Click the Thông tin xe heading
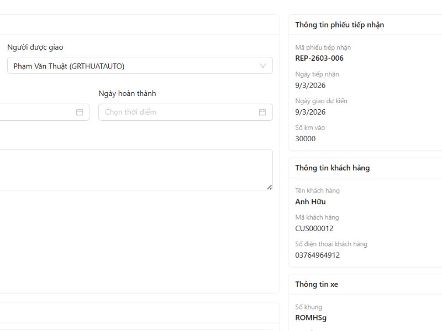 [x=316, y=285]
